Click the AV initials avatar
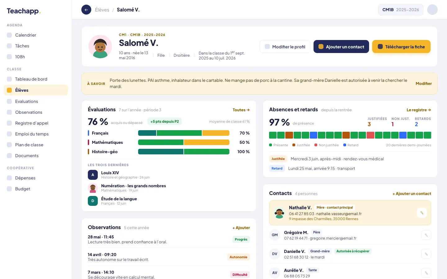This screenshot has height=279, width=447. pyautogui.click(x=275, y=273)
